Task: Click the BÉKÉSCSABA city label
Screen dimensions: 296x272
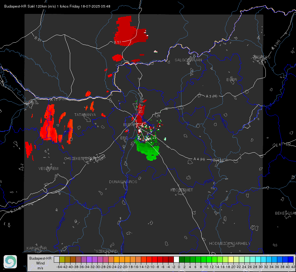Action: 285,213
